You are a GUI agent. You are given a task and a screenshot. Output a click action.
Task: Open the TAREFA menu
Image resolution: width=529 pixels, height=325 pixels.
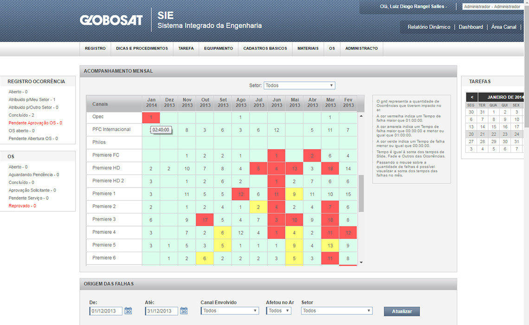click(x=186, y=49)
